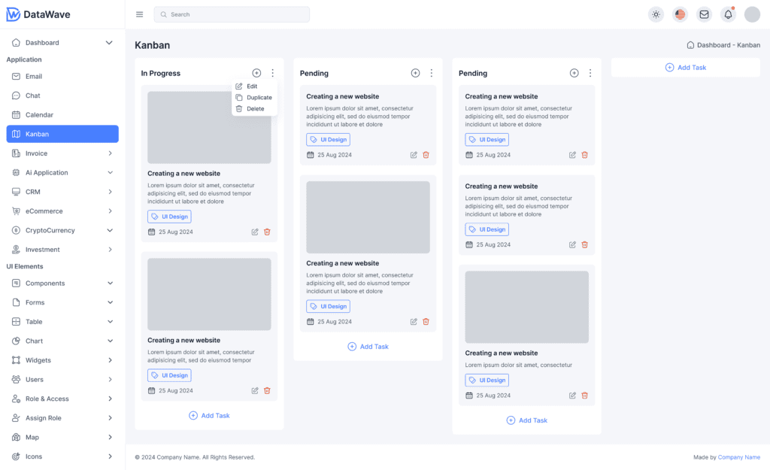Click the plus icon in In Progress column

(x=256, y=73)
